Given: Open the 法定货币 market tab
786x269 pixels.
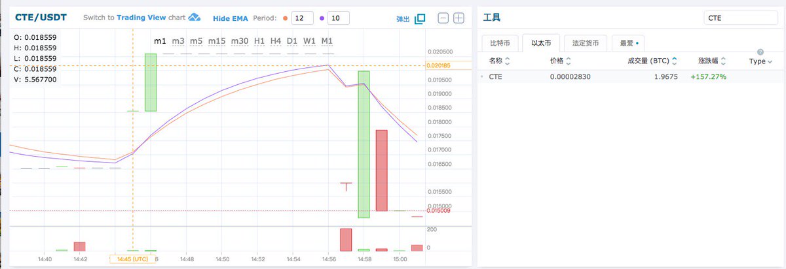Looking at the screenshot, I should (585, 43).
